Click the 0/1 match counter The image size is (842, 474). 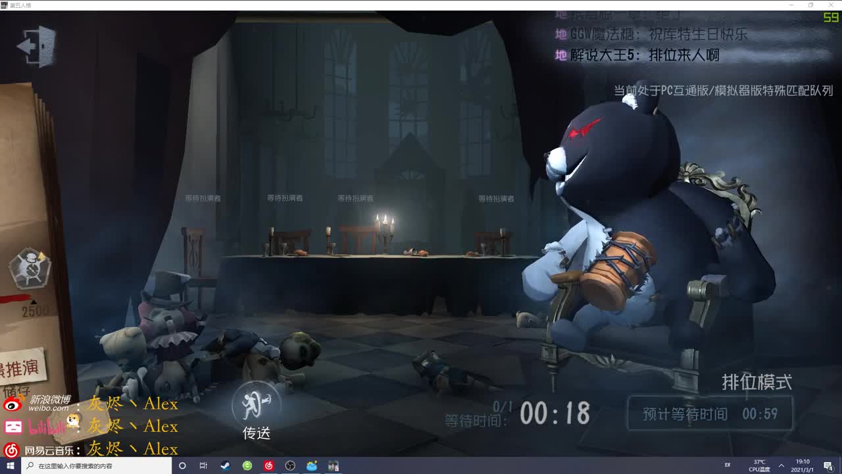tap(503, 406)
